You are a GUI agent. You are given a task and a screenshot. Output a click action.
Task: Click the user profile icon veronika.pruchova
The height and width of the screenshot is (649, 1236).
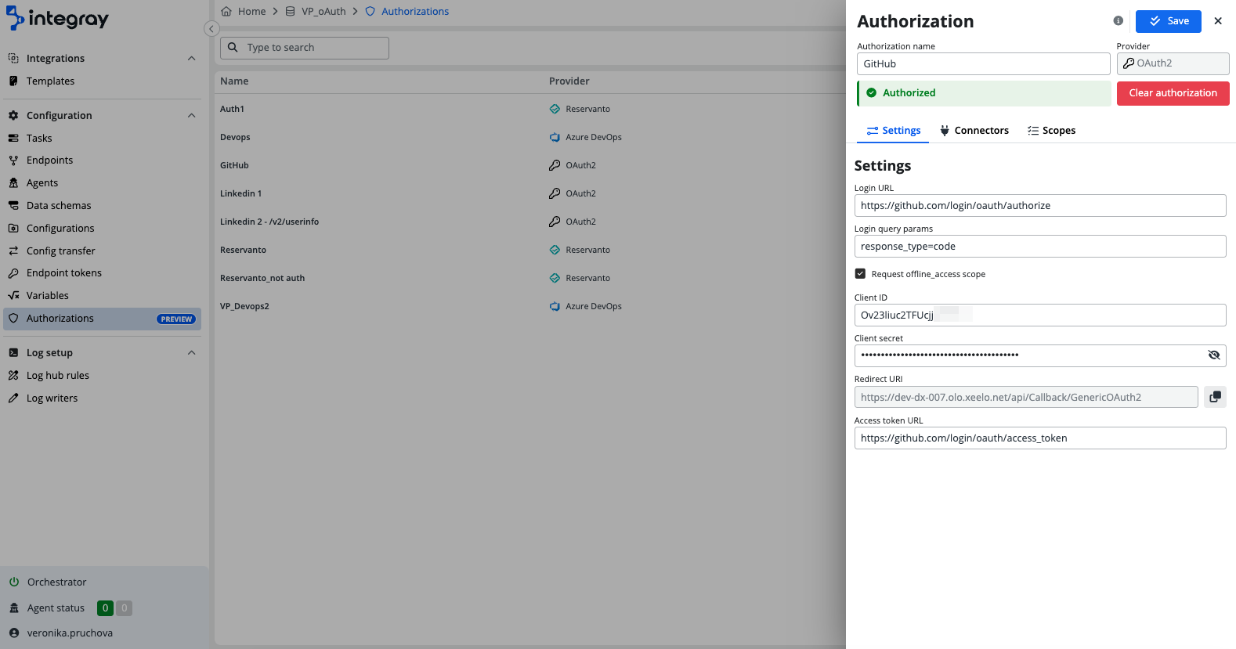coord(14,633)
